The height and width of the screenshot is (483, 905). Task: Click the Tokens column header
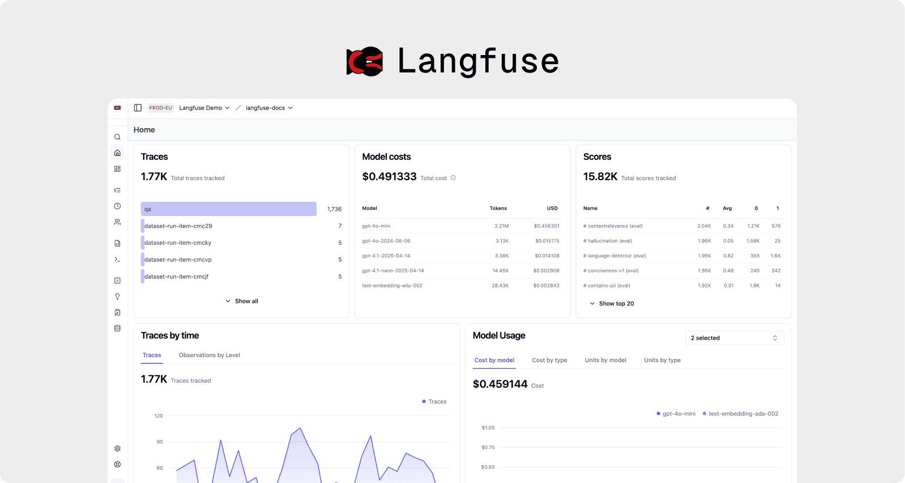pyautogui.click(x=498, y=209)
